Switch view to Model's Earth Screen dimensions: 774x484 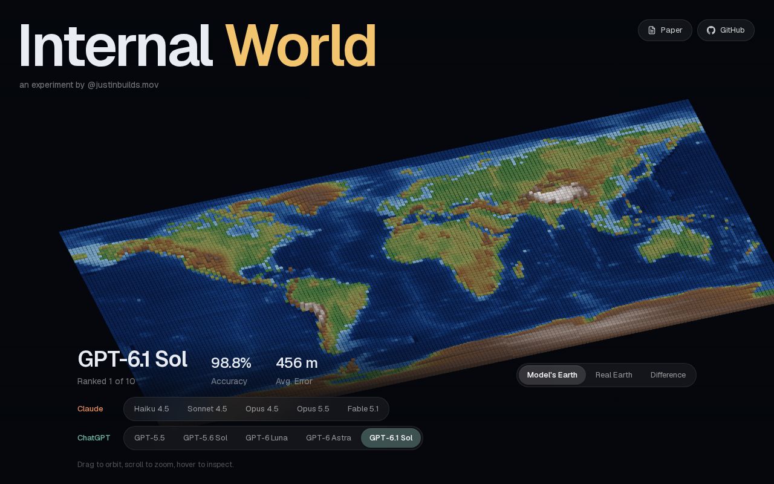[552, 375]
